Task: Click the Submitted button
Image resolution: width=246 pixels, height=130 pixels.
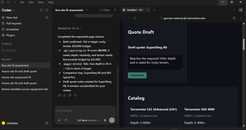Action: click(137, 75)
